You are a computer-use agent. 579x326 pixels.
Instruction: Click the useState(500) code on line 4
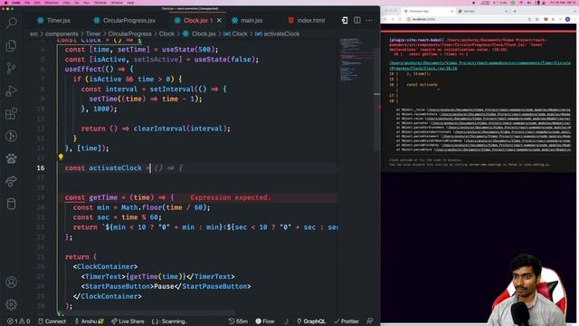tap(190, 49)
